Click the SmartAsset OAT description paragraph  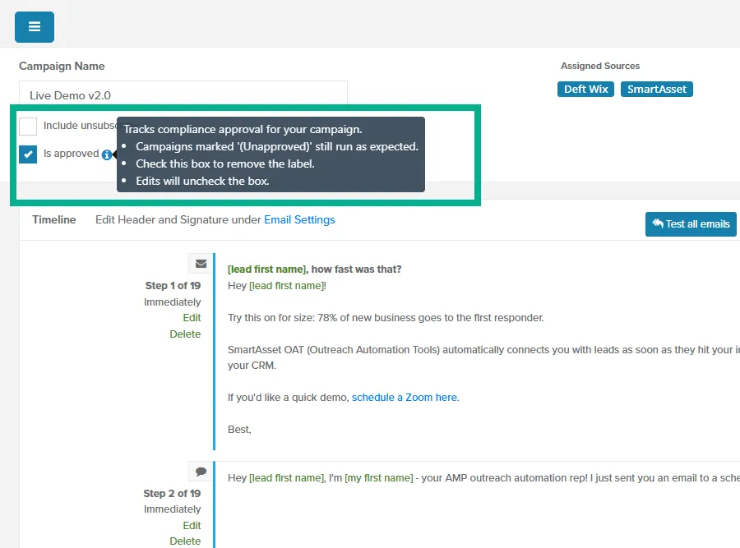pyautogui.click(x=483, y=357)
